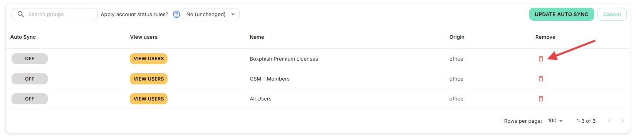Go to the previous page arrow

(609, 121)
